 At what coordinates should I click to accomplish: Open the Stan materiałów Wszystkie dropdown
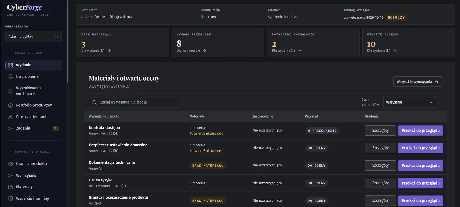[x=409, y=102]
